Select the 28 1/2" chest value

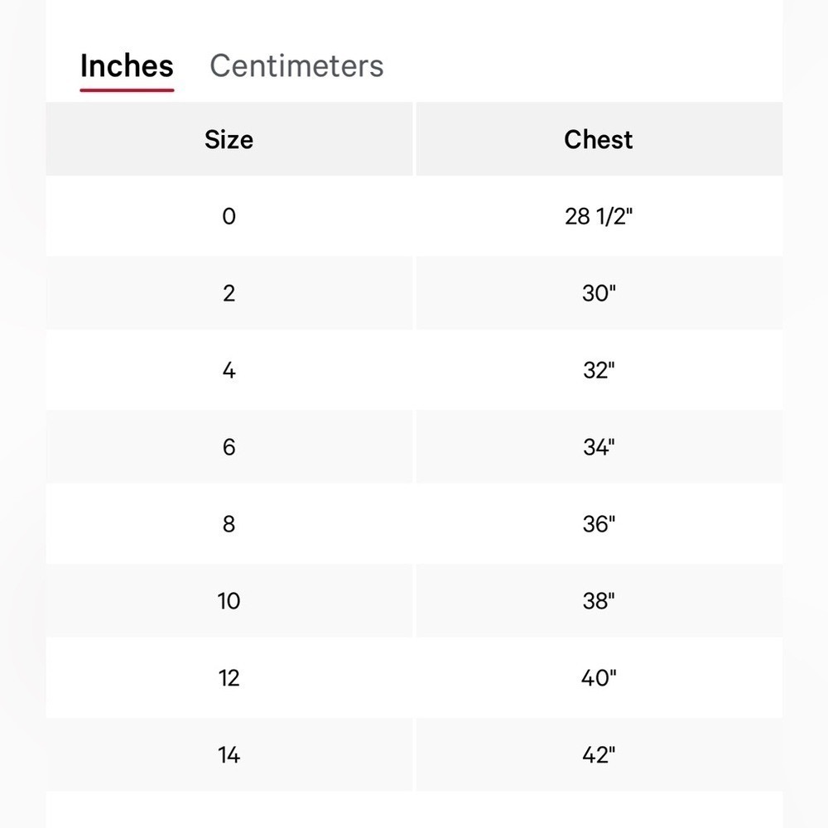tap(599, 216)
